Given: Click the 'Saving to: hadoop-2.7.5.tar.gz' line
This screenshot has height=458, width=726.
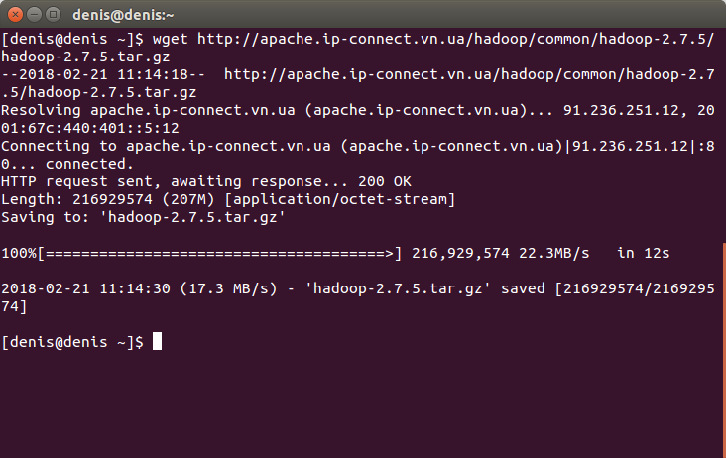Looking at the screenshot, I should (x=143, y=217).
